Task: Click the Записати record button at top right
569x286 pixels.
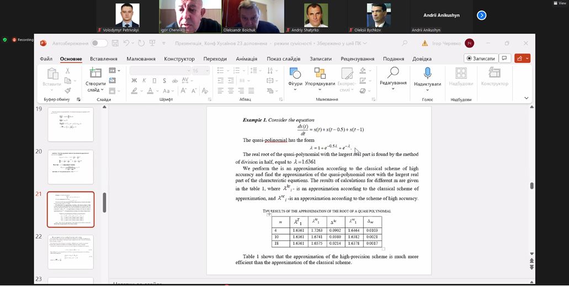Action: [x=481, y=58]
